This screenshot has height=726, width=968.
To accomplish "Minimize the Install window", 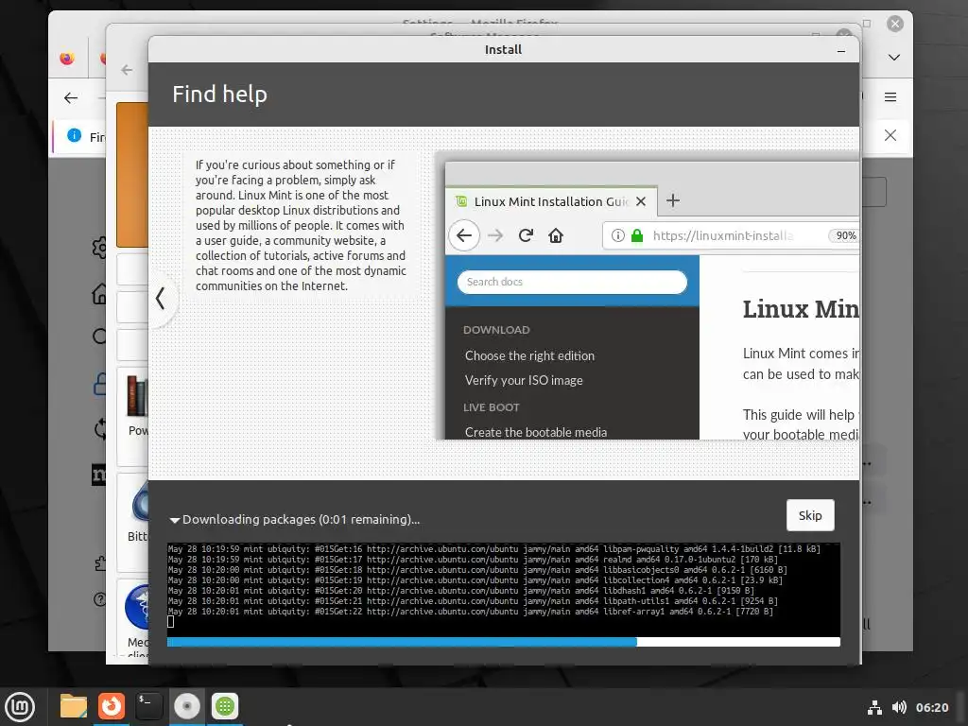I will tap(840, 51).
